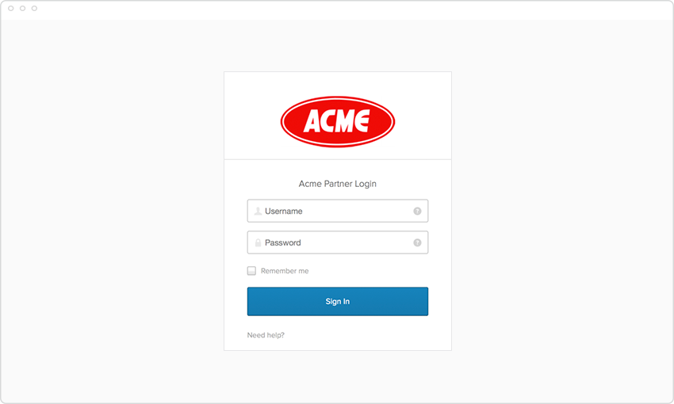Click the word "Password" placeholder text
This screenshot has height=404, width=674.
pyautogui.click(x=283, y=242)
